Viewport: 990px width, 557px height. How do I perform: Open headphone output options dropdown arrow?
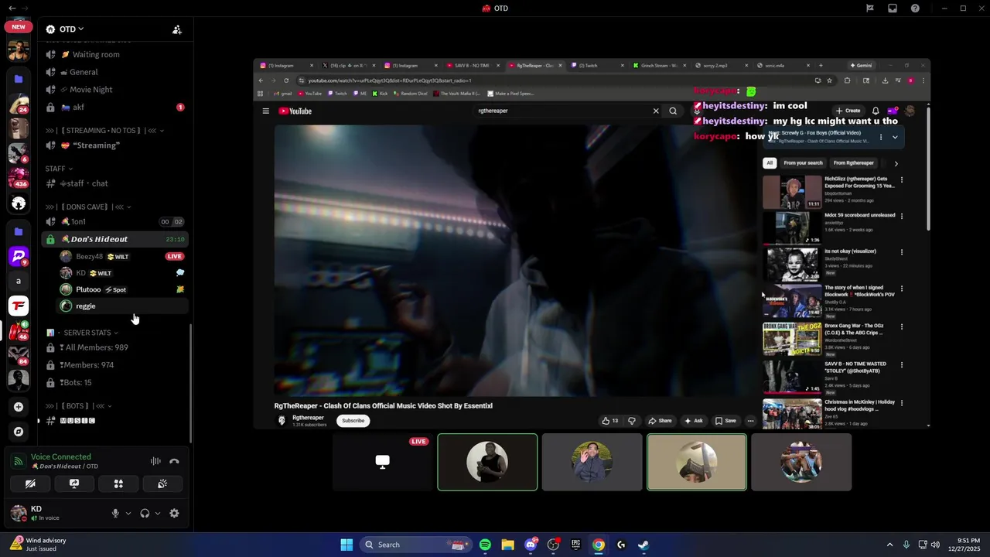pyautogui.click(x=158, y=513)
